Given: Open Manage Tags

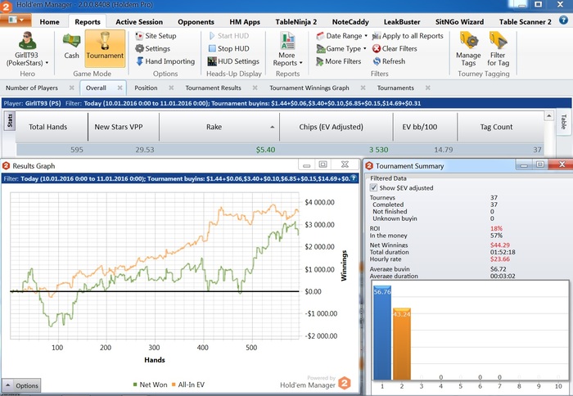Looking at the screenshot, I should pos(468,49).
